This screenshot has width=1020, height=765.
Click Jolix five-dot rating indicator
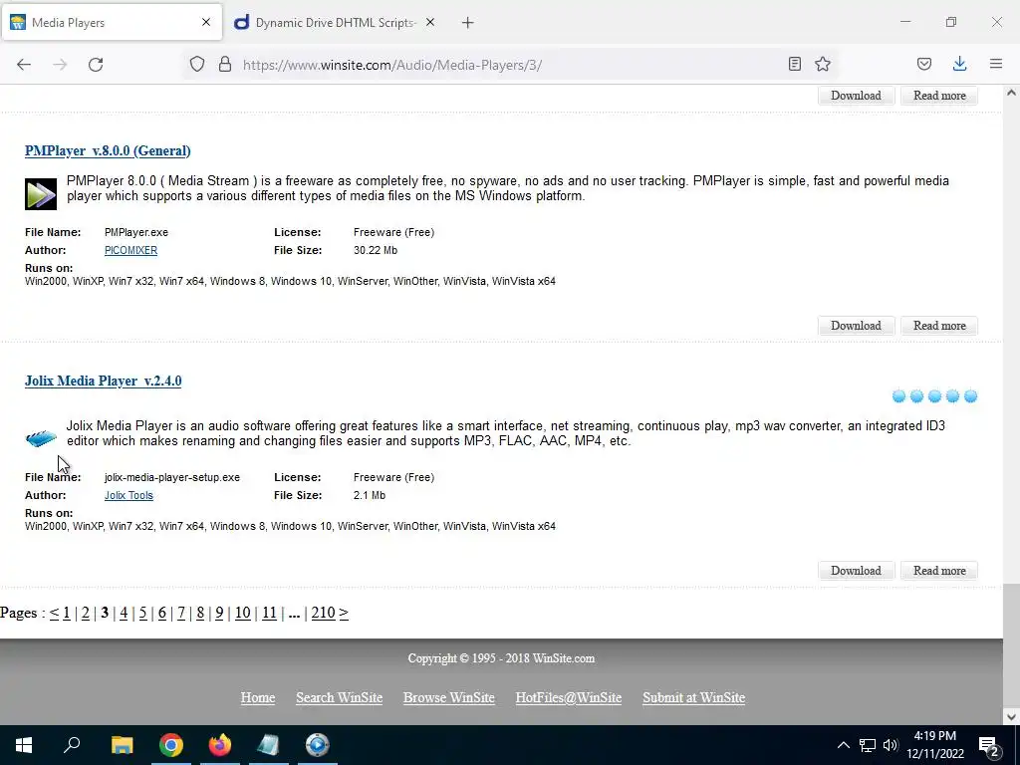pyautogui.click(x=934, y=396)
